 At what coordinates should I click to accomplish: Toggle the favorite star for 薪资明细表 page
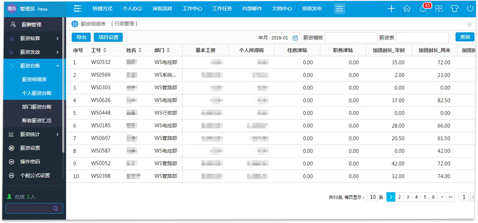pyautogui.click(x=470, y=24)
